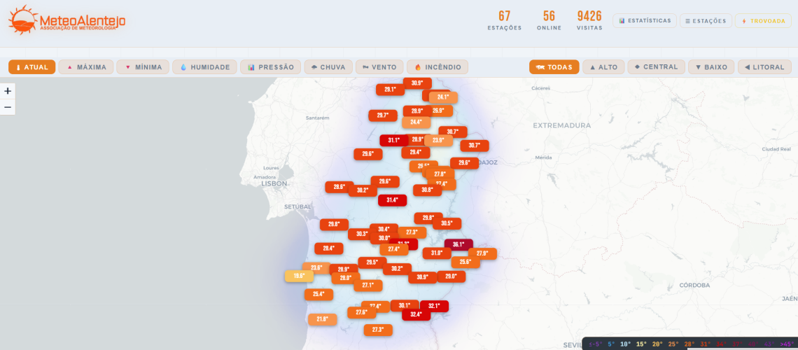Filter stations to Baixo region
Screen dimensions: 798x350
711,67
